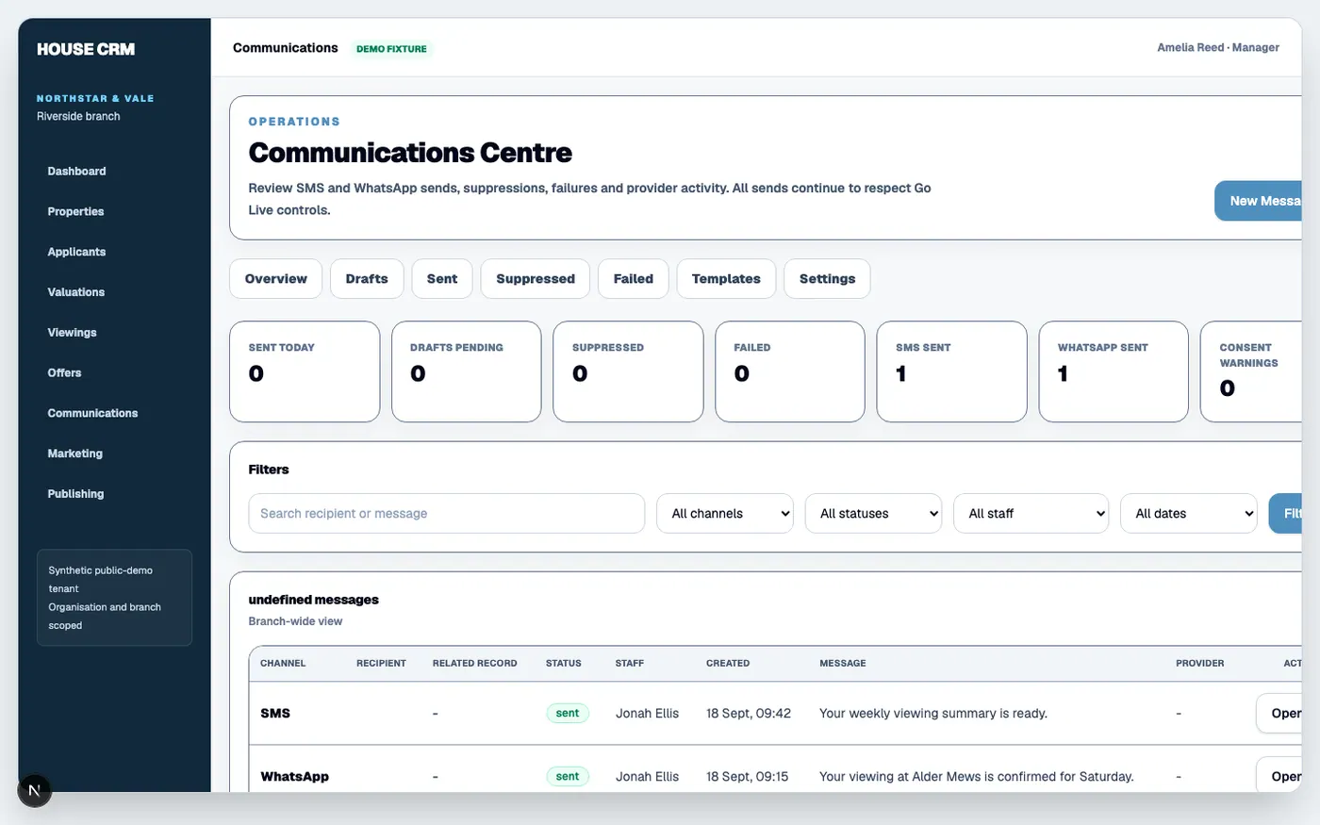Expand the All dates filter
The height and width of the screenshot is (825, 1320).
(x=1189, y=514)
